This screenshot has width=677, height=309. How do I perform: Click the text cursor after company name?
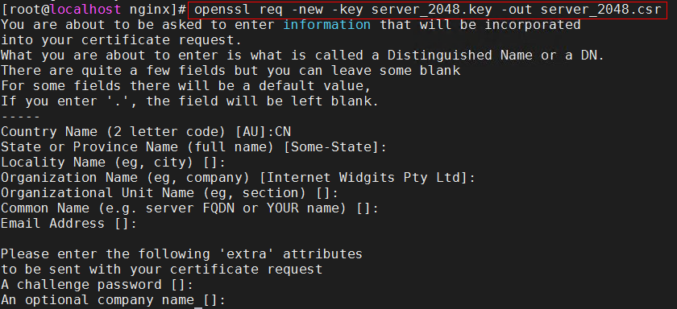click(x=198, y=301)
